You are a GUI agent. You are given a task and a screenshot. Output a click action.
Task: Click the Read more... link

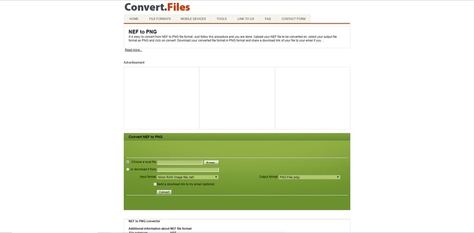133,50
